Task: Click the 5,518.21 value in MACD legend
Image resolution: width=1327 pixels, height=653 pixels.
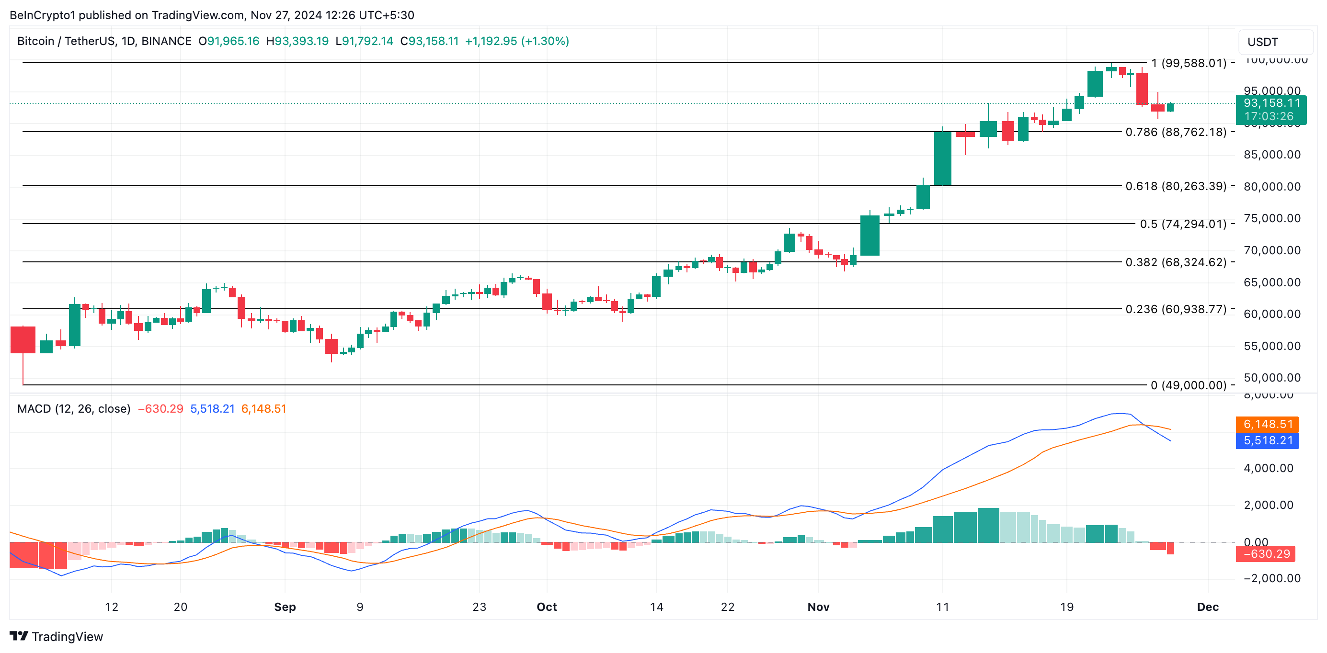Action: pos(212,408)
